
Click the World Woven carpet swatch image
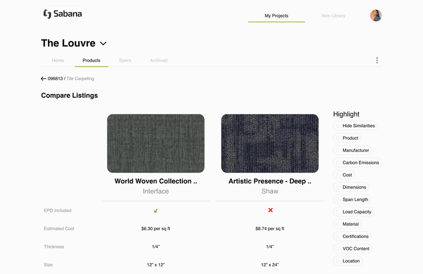coord(155,143)
